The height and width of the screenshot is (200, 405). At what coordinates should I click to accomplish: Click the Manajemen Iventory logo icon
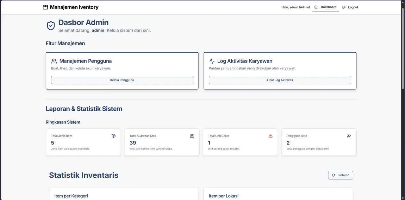[x=45, y=7]
